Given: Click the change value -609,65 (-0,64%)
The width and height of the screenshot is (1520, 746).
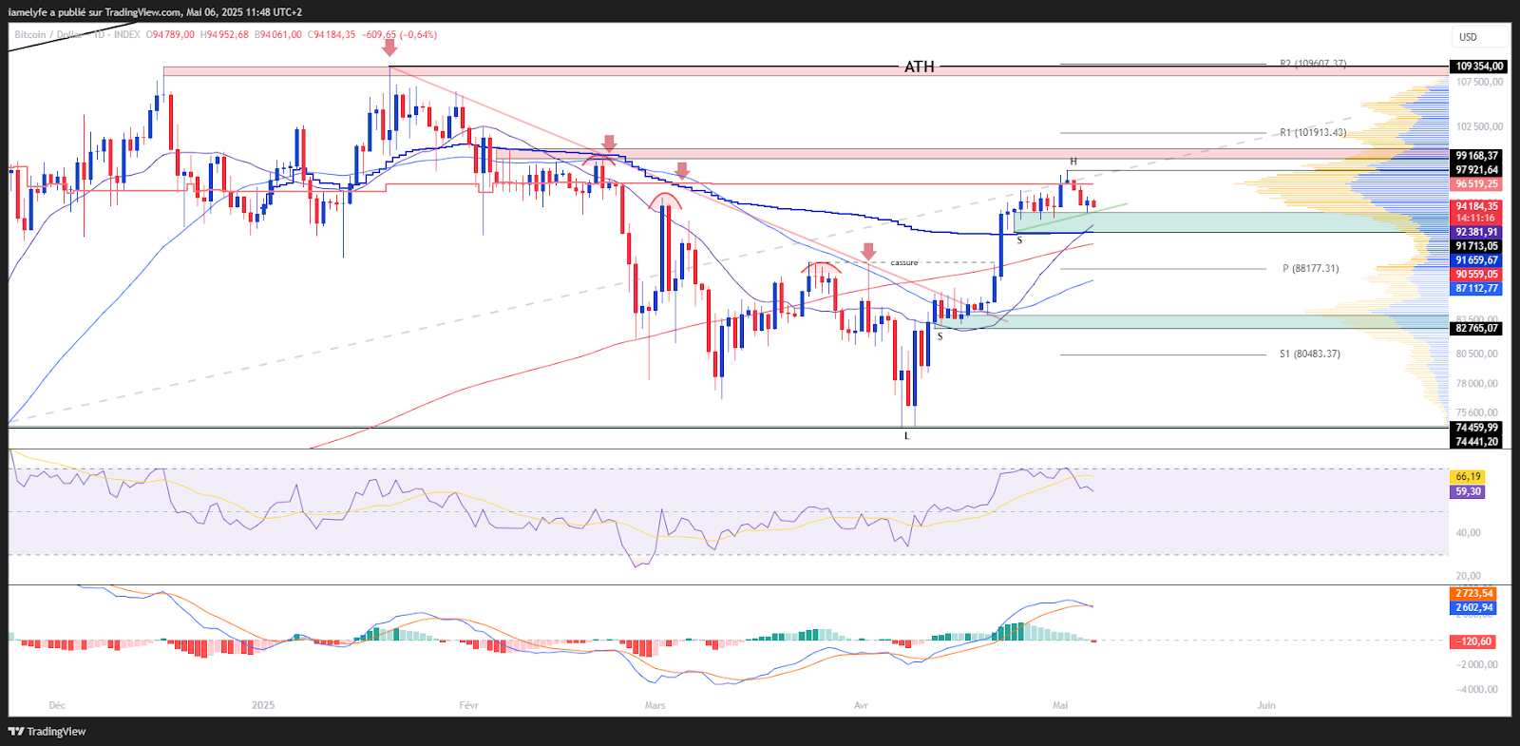Looking at the screenshot, I should [x=400, y=35].
